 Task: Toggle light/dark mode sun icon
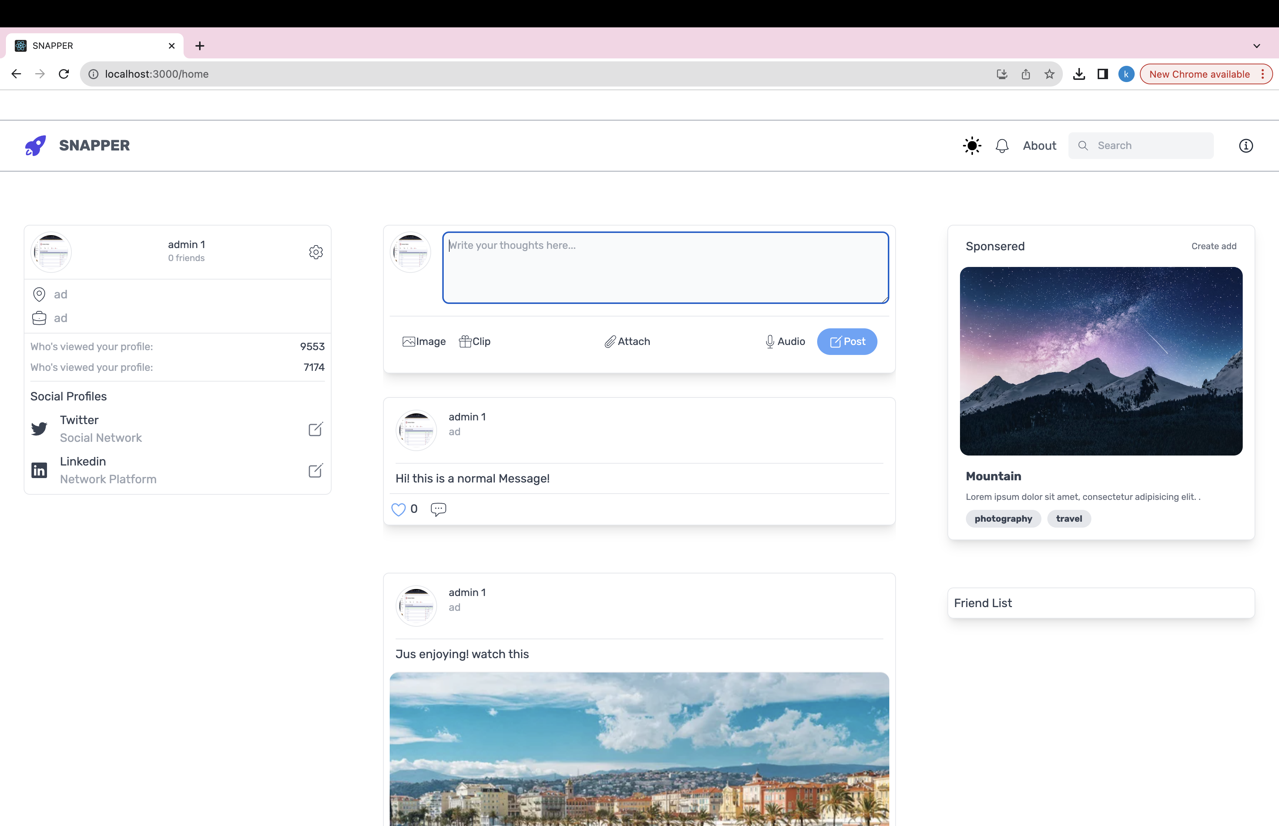tap(971, 145)
